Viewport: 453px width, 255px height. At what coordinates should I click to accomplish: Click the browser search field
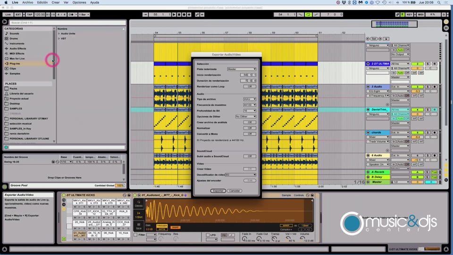[68, 23]
